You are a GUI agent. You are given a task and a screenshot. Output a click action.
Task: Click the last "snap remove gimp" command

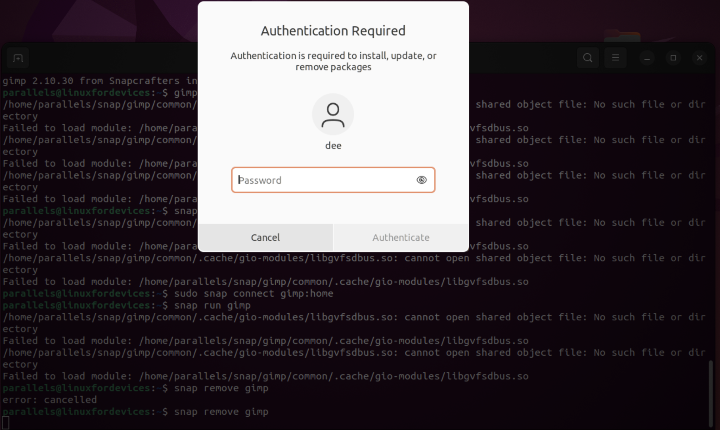[x=221, y=411]
